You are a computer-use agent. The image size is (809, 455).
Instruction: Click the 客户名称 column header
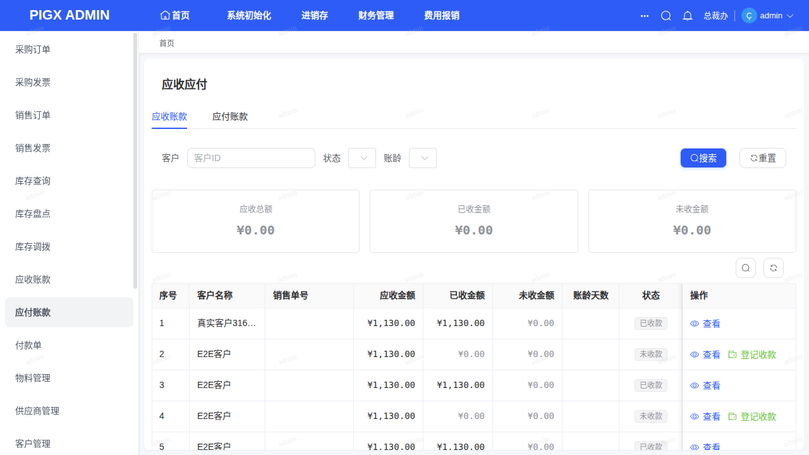[227, 296]
